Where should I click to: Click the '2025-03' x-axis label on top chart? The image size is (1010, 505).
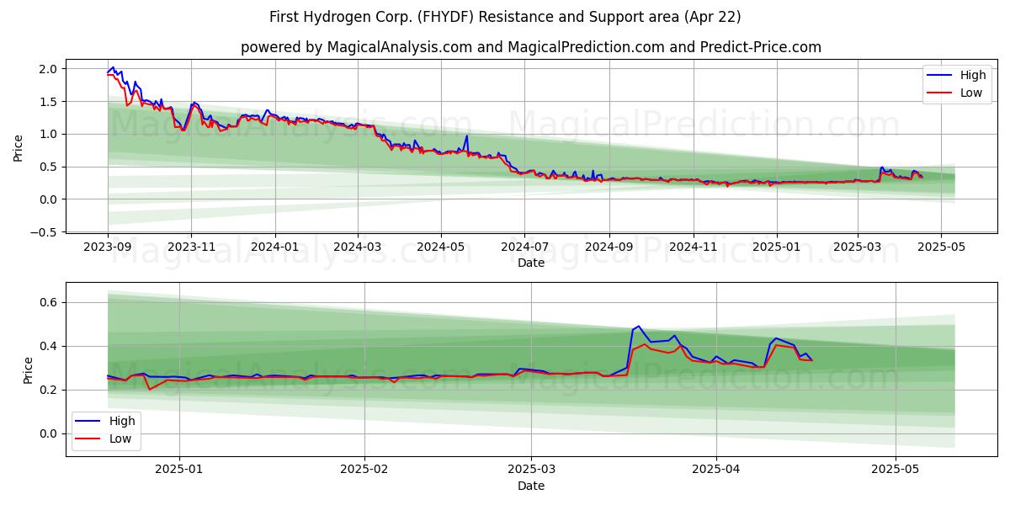[857, 247]
